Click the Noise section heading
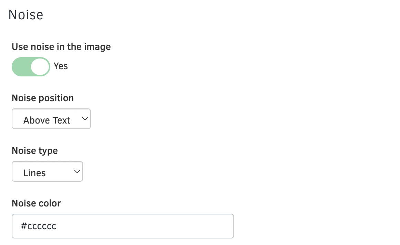The height and width of the screenshot is (245, 400). coord(26,15)
